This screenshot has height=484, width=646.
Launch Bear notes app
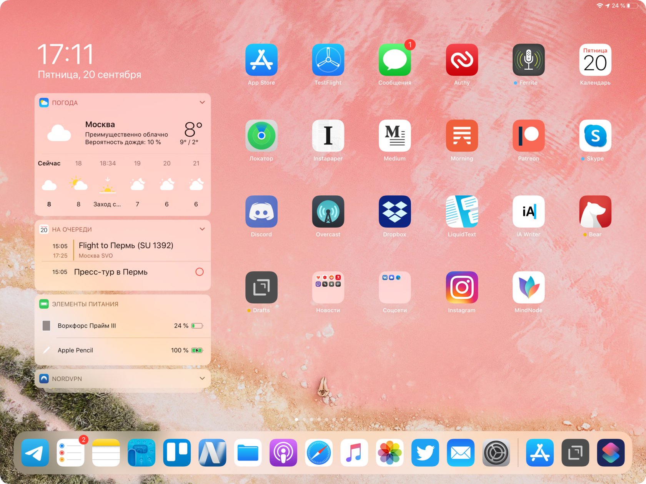click(x=595, y=211)
